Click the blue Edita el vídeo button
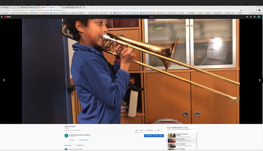Screen dimensions: 263x151 click(x=159, y=136)
